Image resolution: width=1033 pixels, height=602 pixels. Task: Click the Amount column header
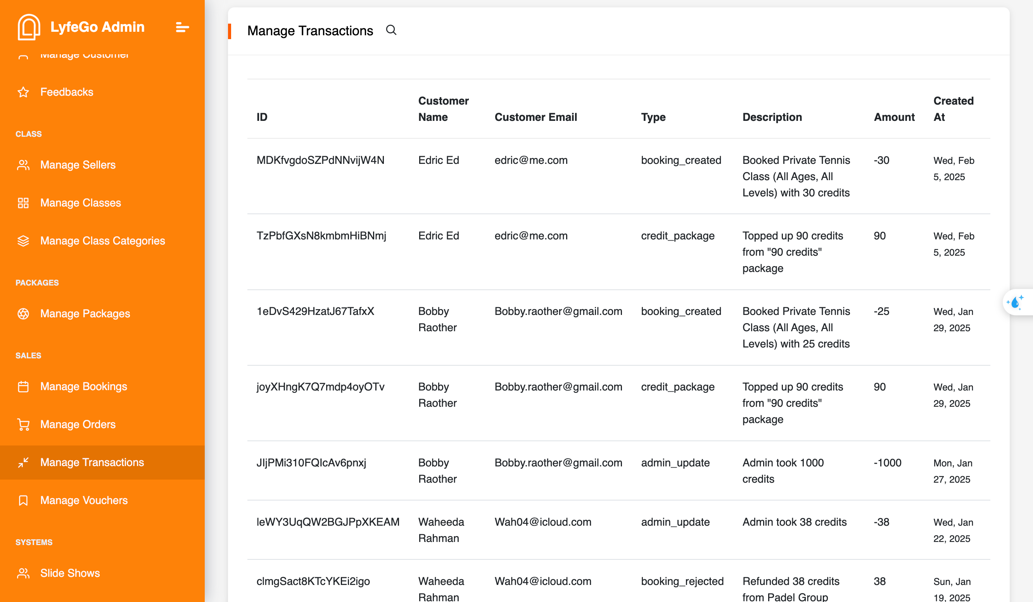coord(894,117)
